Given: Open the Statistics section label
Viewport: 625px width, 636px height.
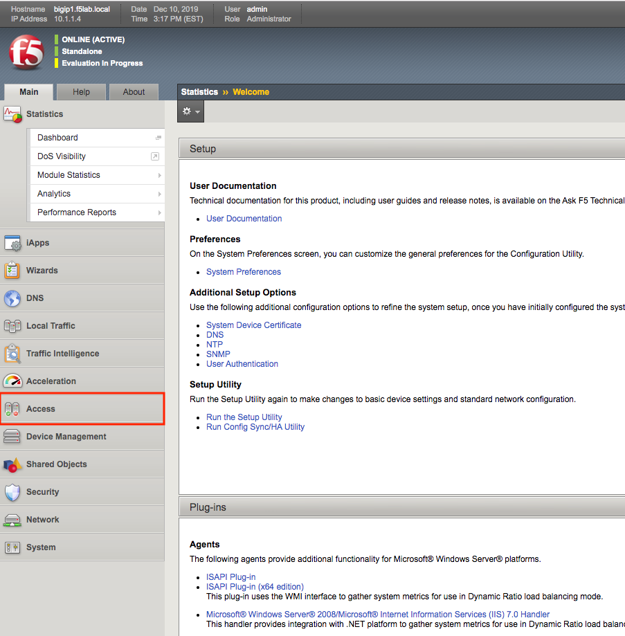Looking at the screenshot, I should pos(44,114).
